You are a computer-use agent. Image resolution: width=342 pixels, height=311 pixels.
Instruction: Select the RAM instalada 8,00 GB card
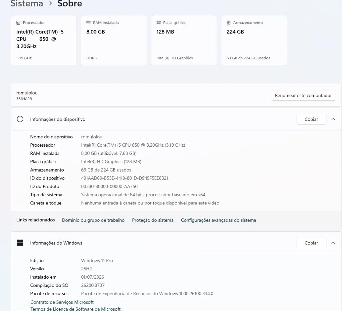[x=114, y=40]
